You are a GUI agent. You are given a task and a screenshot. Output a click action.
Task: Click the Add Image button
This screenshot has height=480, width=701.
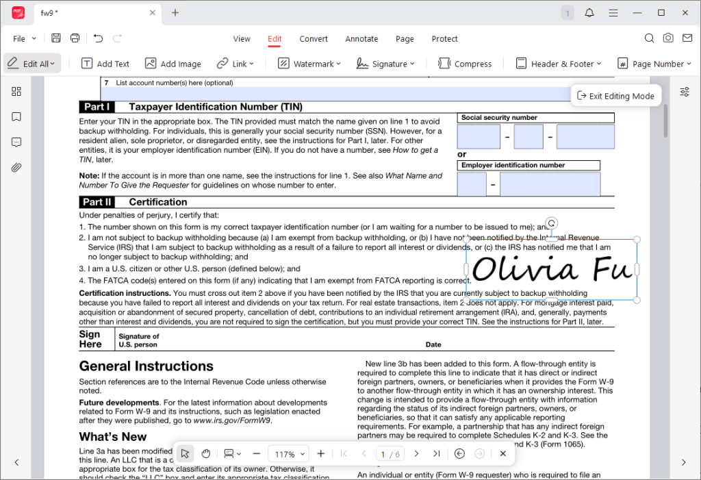(x=173, y=64)
